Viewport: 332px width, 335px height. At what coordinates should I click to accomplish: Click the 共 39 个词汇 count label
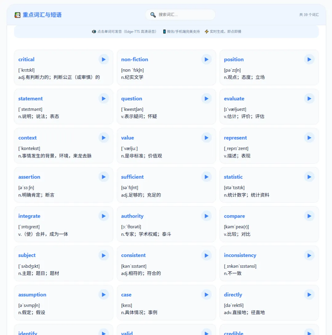tap(309, 14)
